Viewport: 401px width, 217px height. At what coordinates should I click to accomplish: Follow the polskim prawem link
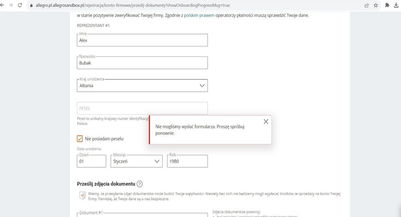point(199,15)
